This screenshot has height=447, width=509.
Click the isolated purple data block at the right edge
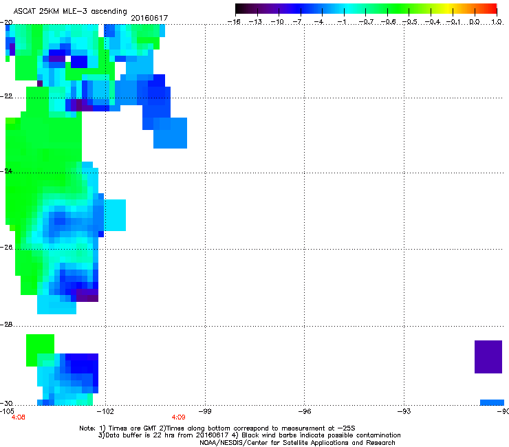pyautogui.click(x=488, y=357)
